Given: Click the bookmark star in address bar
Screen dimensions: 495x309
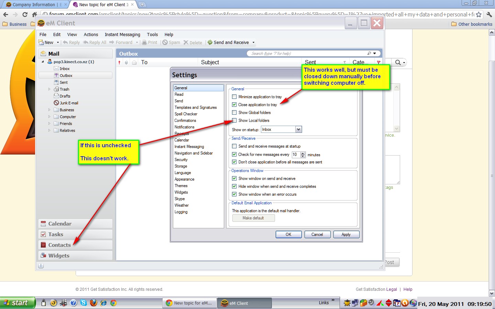Looking at the screenshot, I should (478, 14).
